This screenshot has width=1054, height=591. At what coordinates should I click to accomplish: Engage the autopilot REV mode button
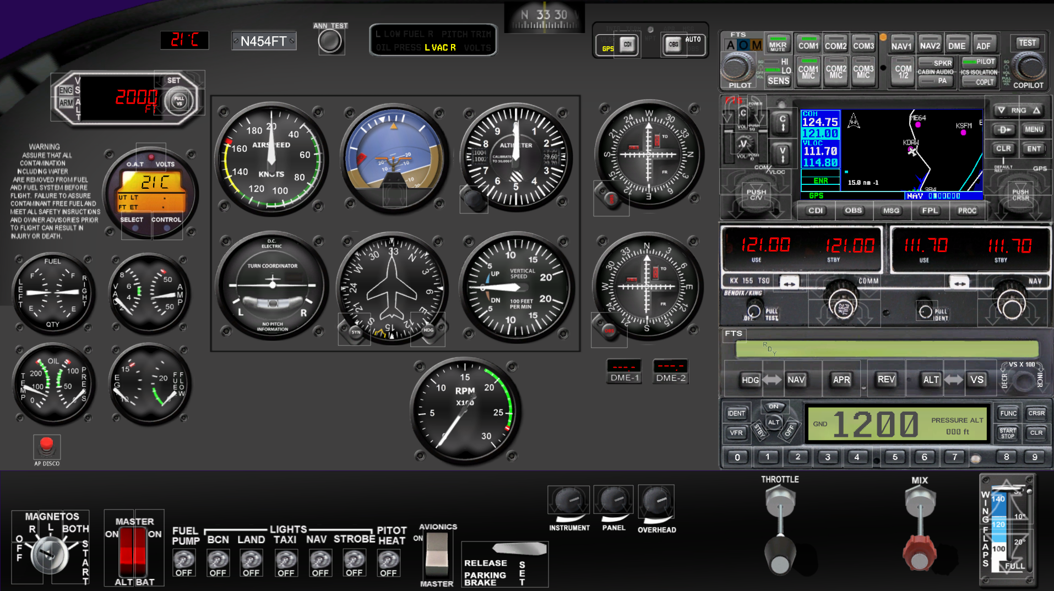tap(886, 380)
